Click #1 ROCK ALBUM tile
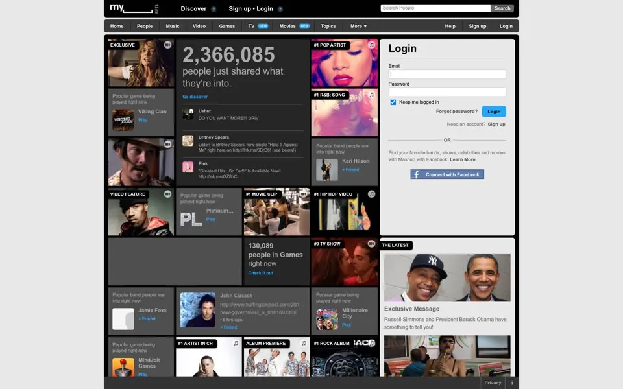Screen dimensions: 623x389 pyautogui.click(x=345, y=357)
